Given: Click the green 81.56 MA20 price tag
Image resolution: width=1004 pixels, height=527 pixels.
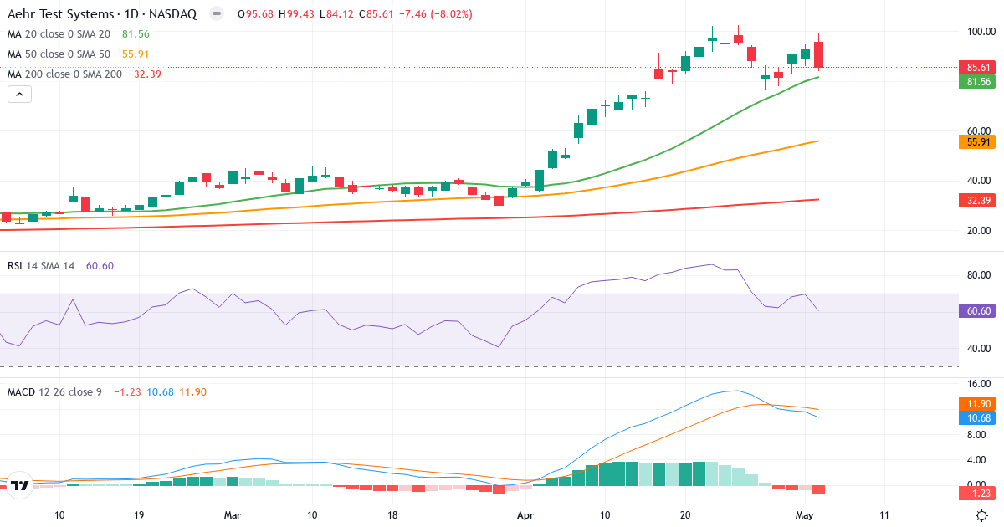Looking at the screenshot, I should point(979,81).
